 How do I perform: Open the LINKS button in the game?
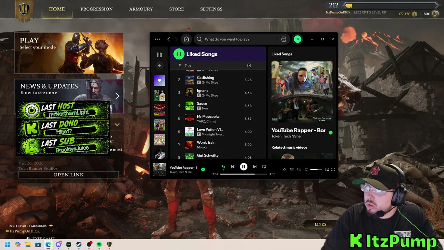tap(321, 224)
